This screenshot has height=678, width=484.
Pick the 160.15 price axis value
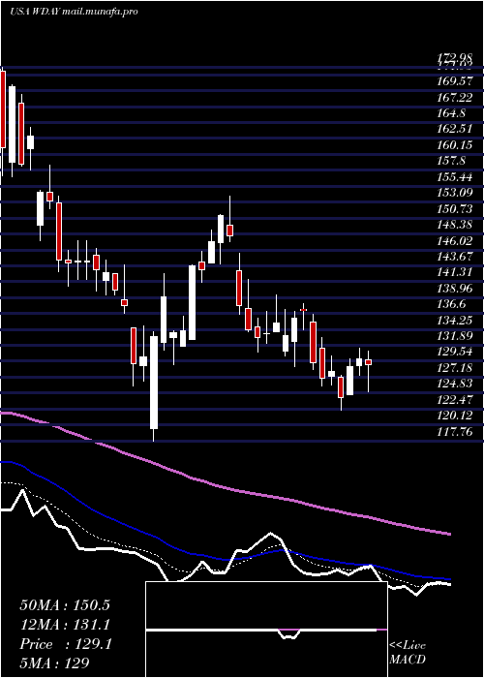[x=455, y=145]
